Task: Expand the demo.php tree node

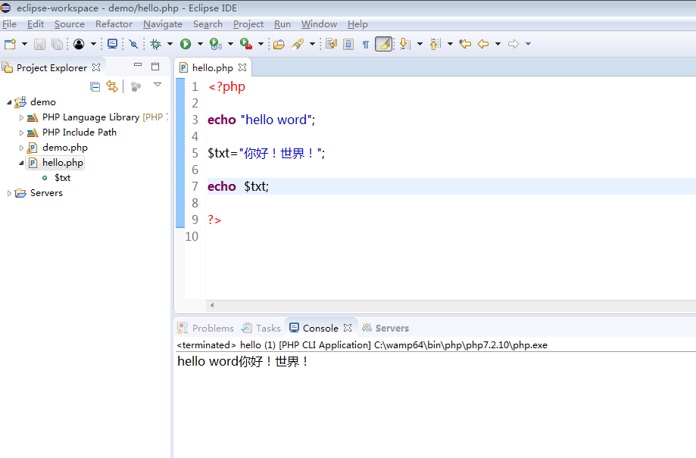Action: click(x=21, y=148)
